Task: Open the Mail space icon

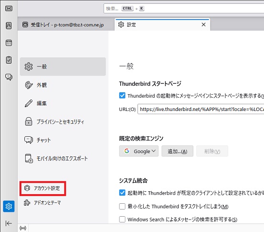Action: click(9, 9)
